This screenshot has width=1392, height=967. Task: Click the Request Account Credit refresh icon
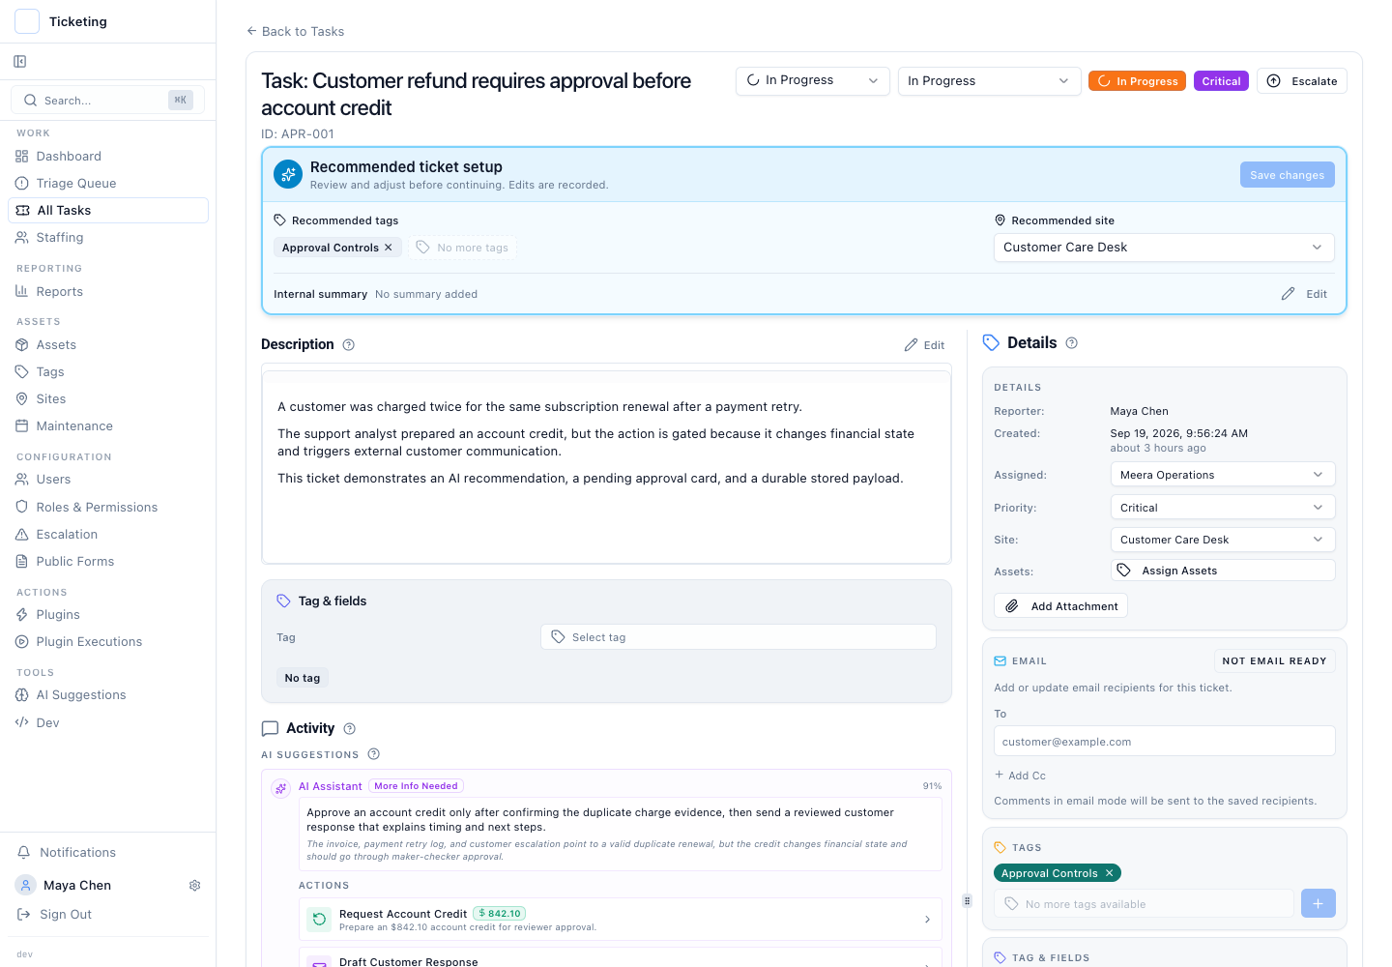point(319,920)
